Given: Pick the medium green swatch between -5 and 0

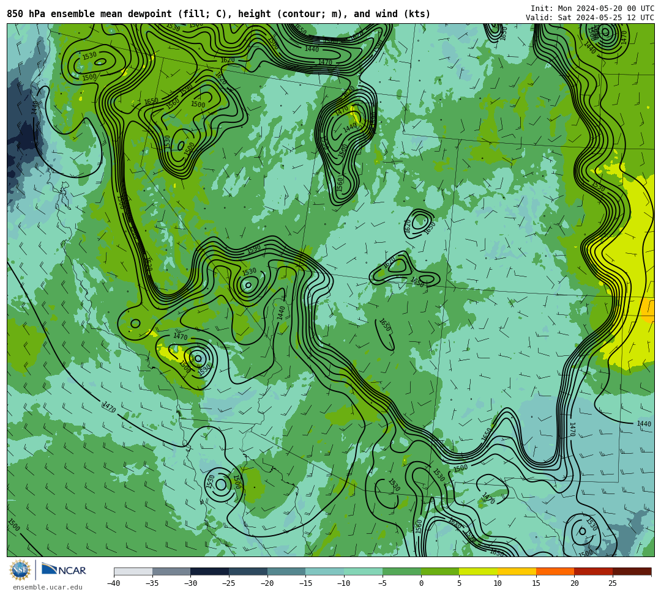Looking at the screenshot, I should [x=401, y=571].
